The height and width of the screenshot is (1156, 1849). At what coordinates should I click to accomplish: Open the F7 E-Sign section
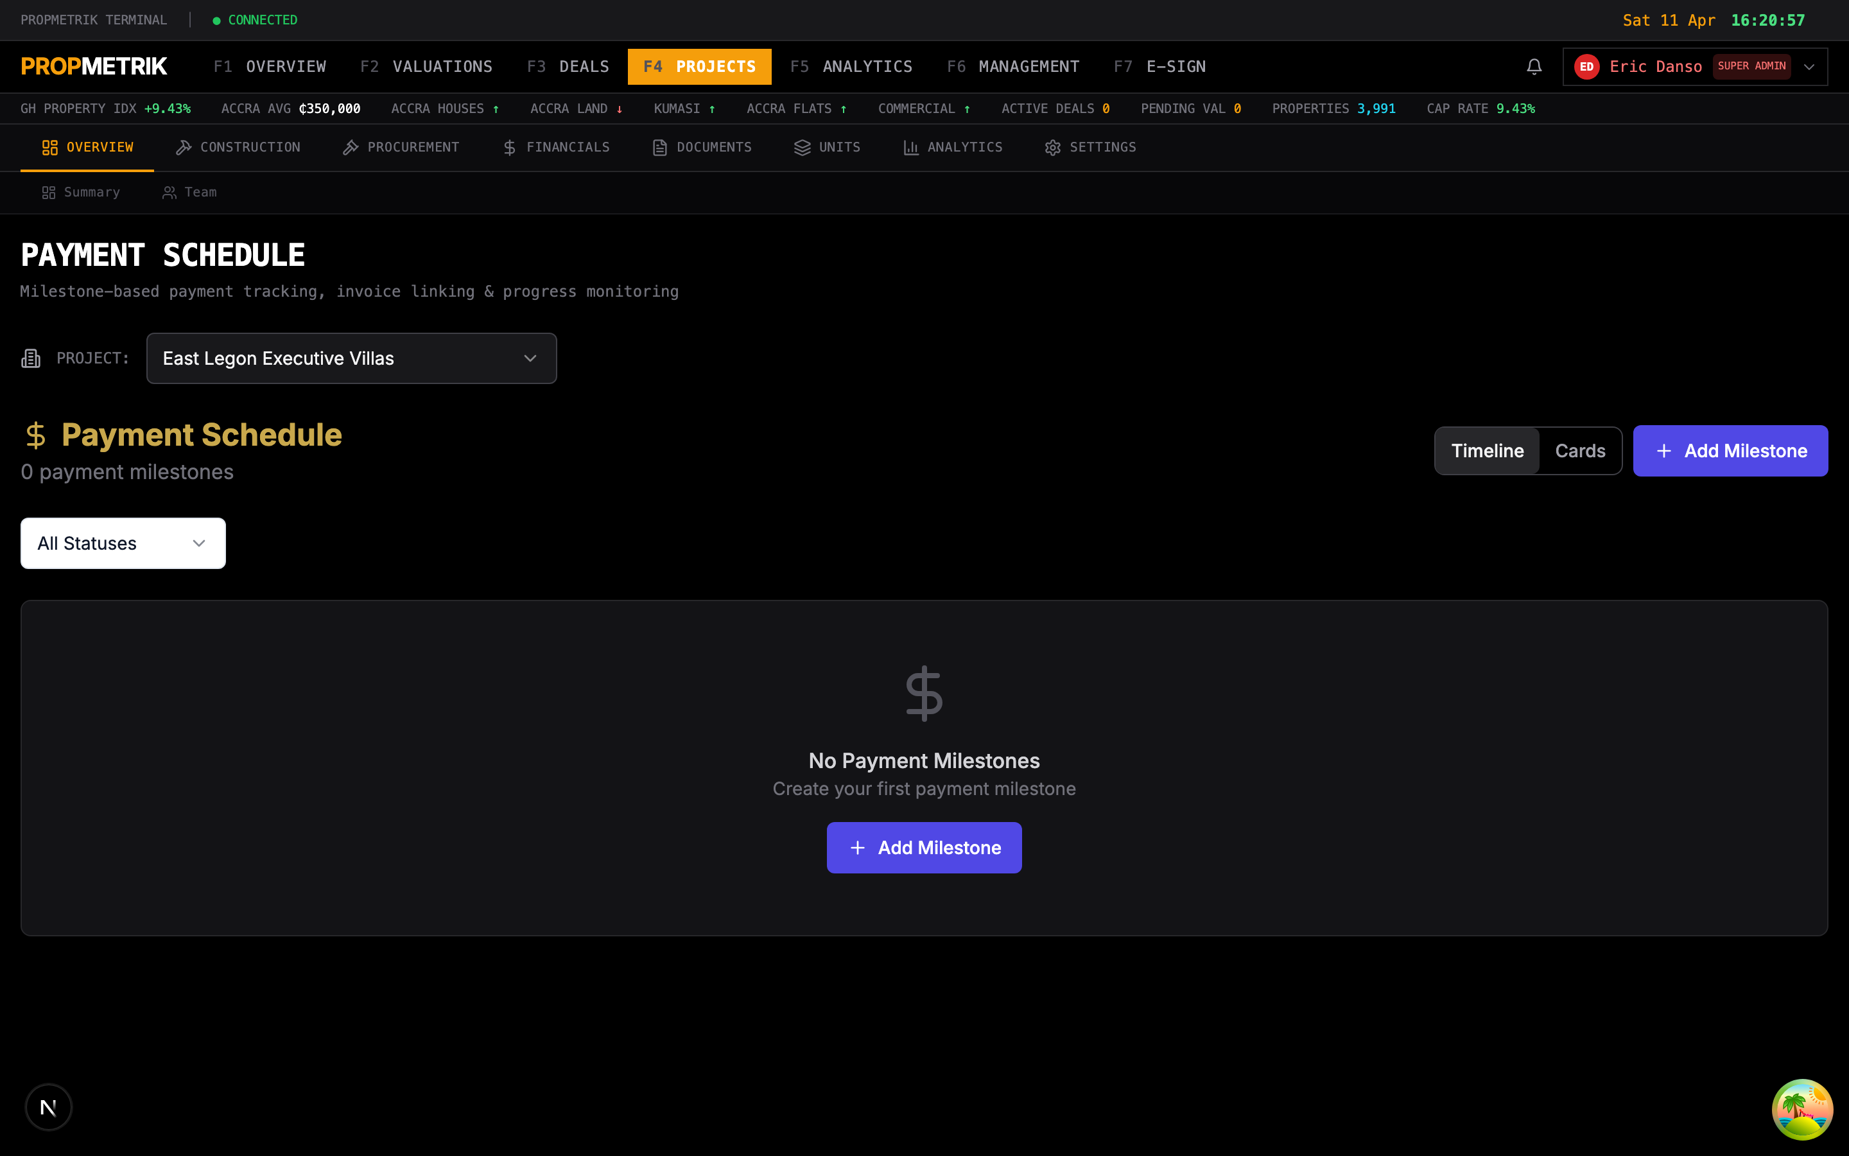pos(1159,67)
